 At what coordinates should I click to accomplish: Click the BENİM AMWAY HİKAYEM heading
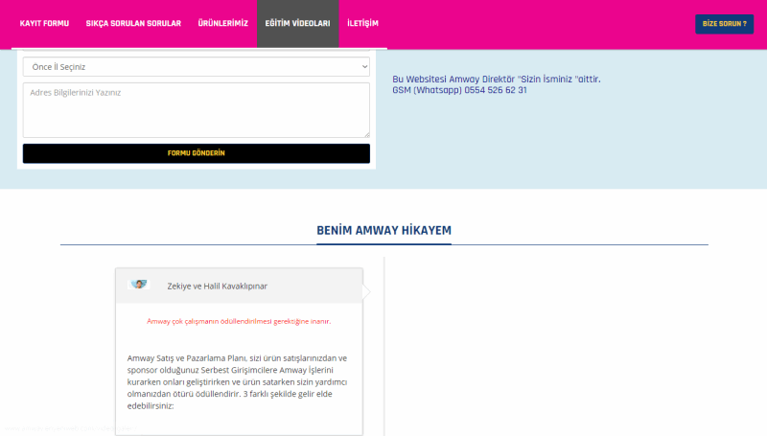coord(384,230)
